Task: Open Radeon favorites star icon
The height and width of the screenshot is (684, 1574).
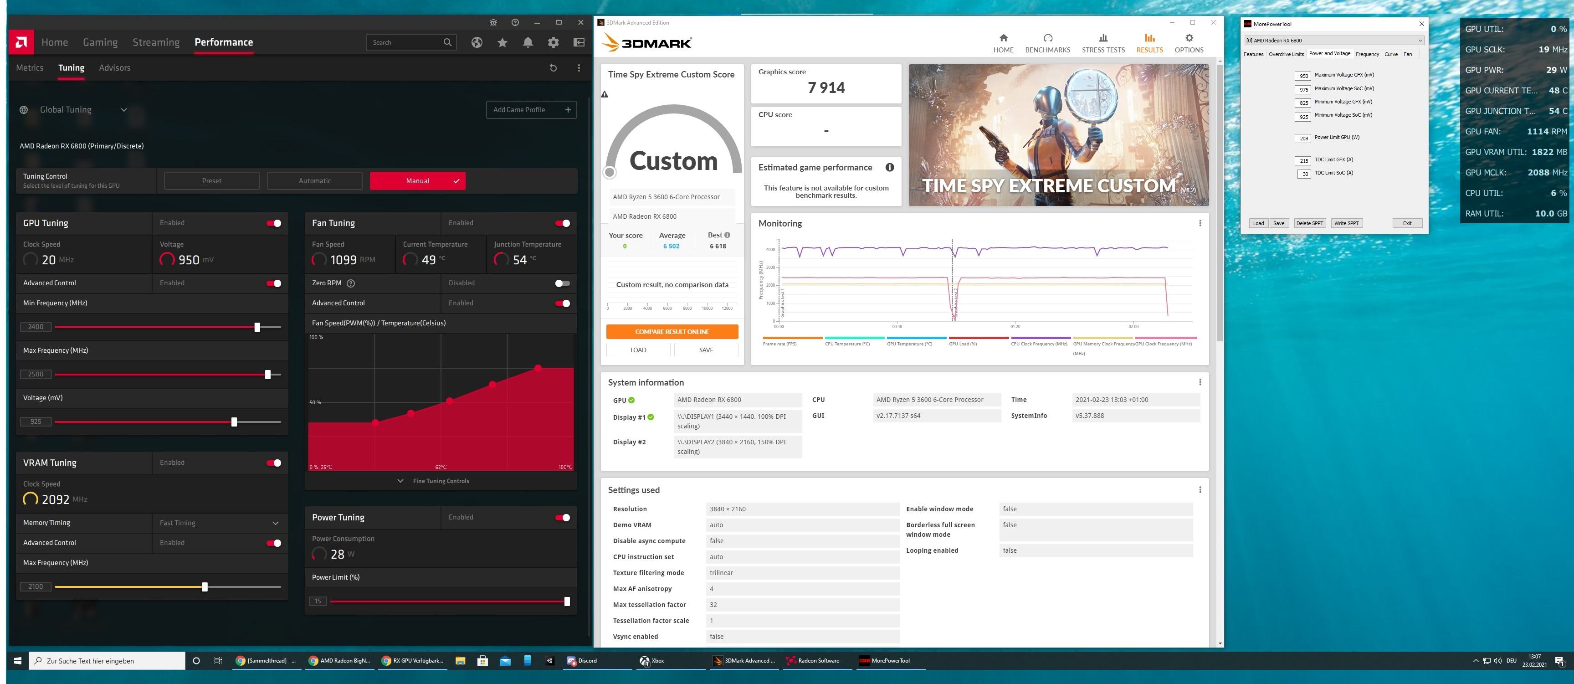Action: click(502, 42)
